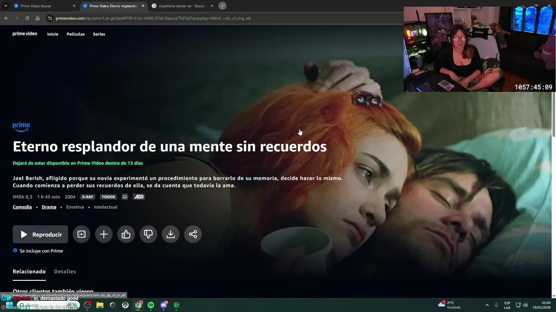The width and height of the screenshot is (556, 312).
Task: Click the audio description AD badge
Action: pos(139,197)
